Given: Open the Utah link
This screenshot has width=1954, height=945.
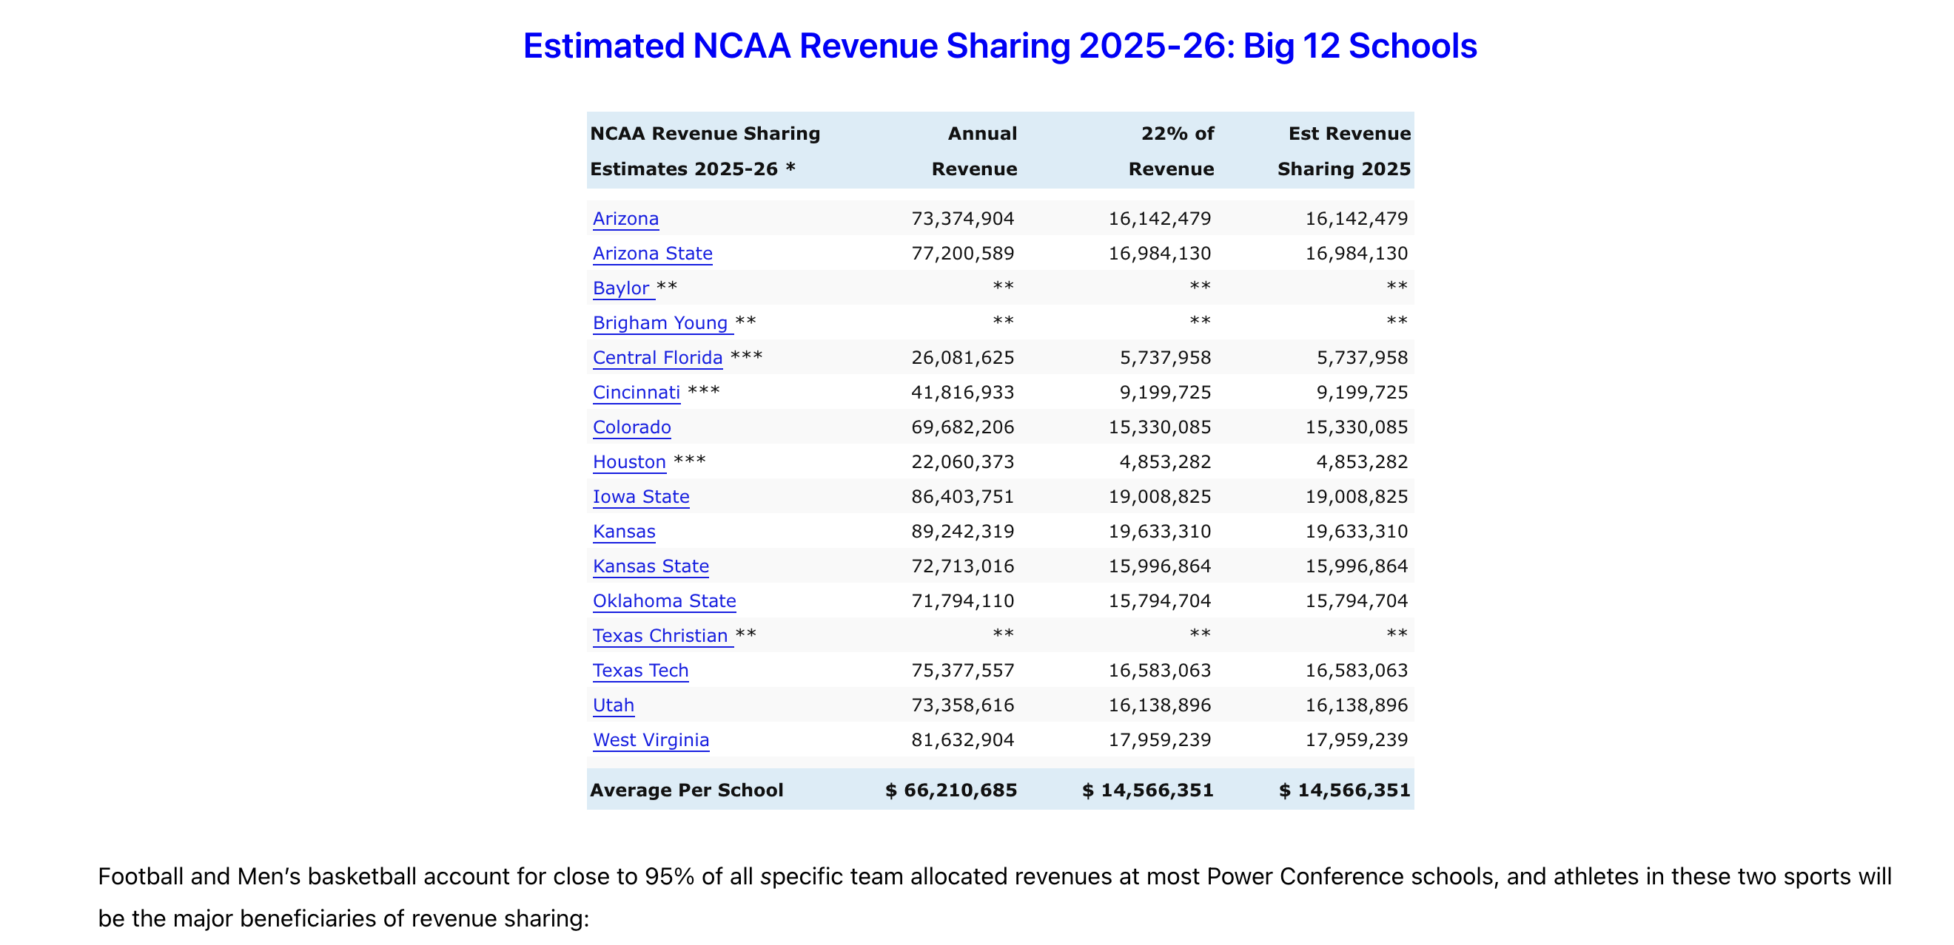Looking at the screenshot, I should coord(613,706).
